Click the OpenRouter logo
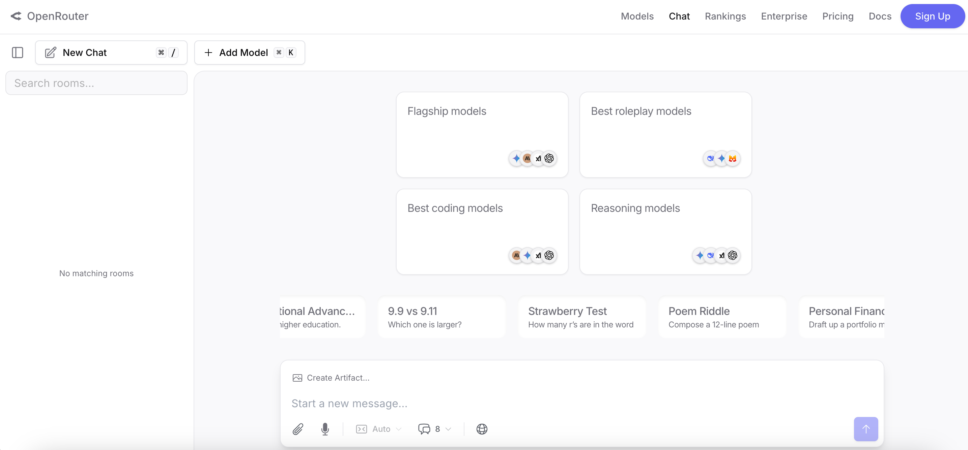The image size is (968, 450). tap(49, 16)
